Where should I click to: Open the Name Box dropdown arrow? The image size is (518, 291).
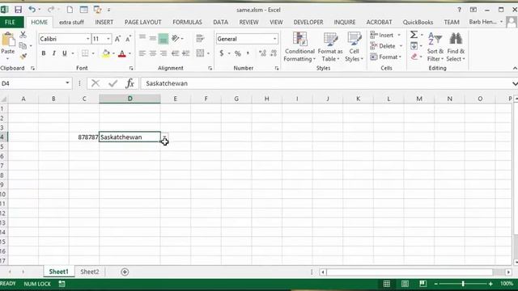[67, 83]
